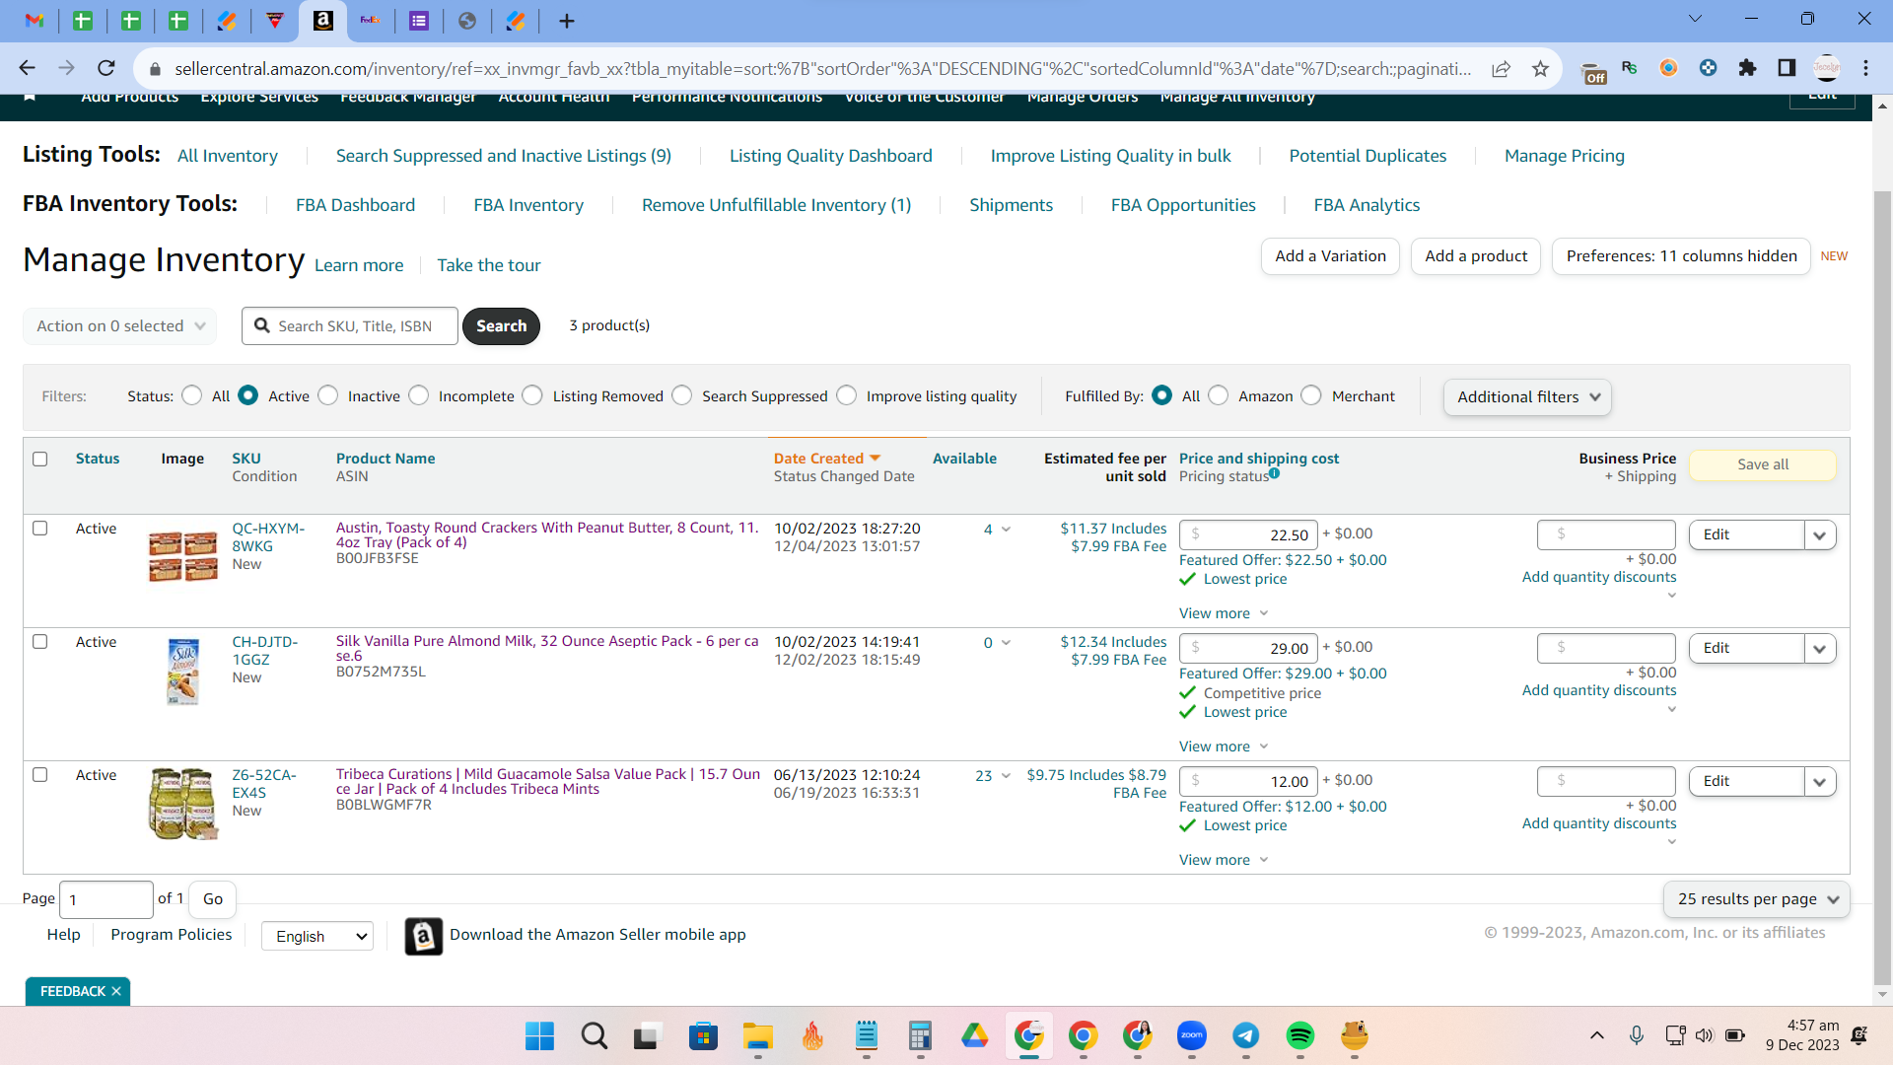Open the Chrome three-dot menu
The height and width of the screenshot is (1065, 1893).
click(x=1865, y=68)
